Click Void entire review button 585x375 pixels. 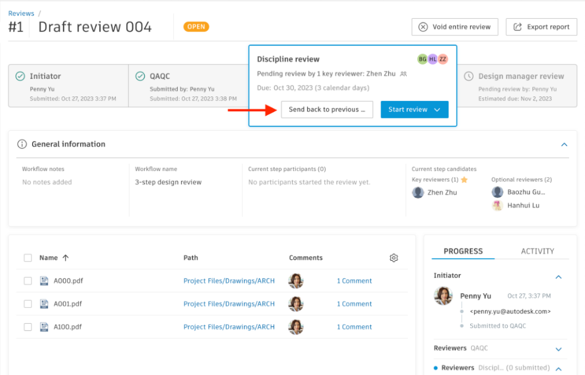tap(455, 27)
